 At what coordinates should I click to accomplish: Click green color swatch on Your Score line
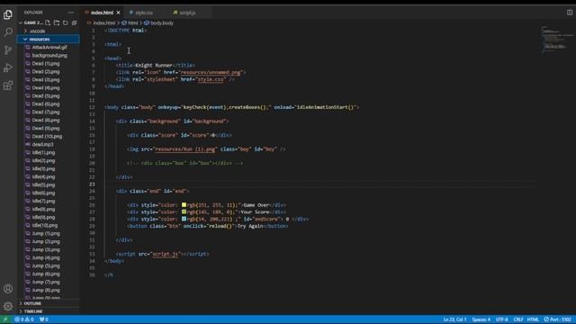184,212
